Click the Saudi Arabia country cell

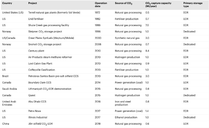[x=10, y=89]
